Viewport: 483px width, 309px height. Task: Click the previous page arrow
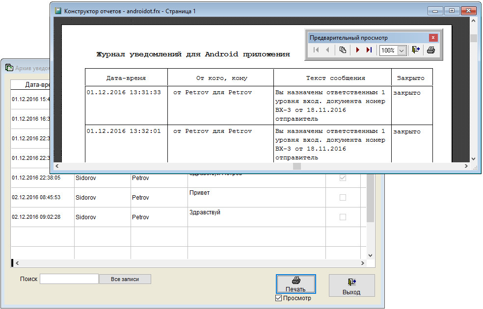[x=327, y=50]
